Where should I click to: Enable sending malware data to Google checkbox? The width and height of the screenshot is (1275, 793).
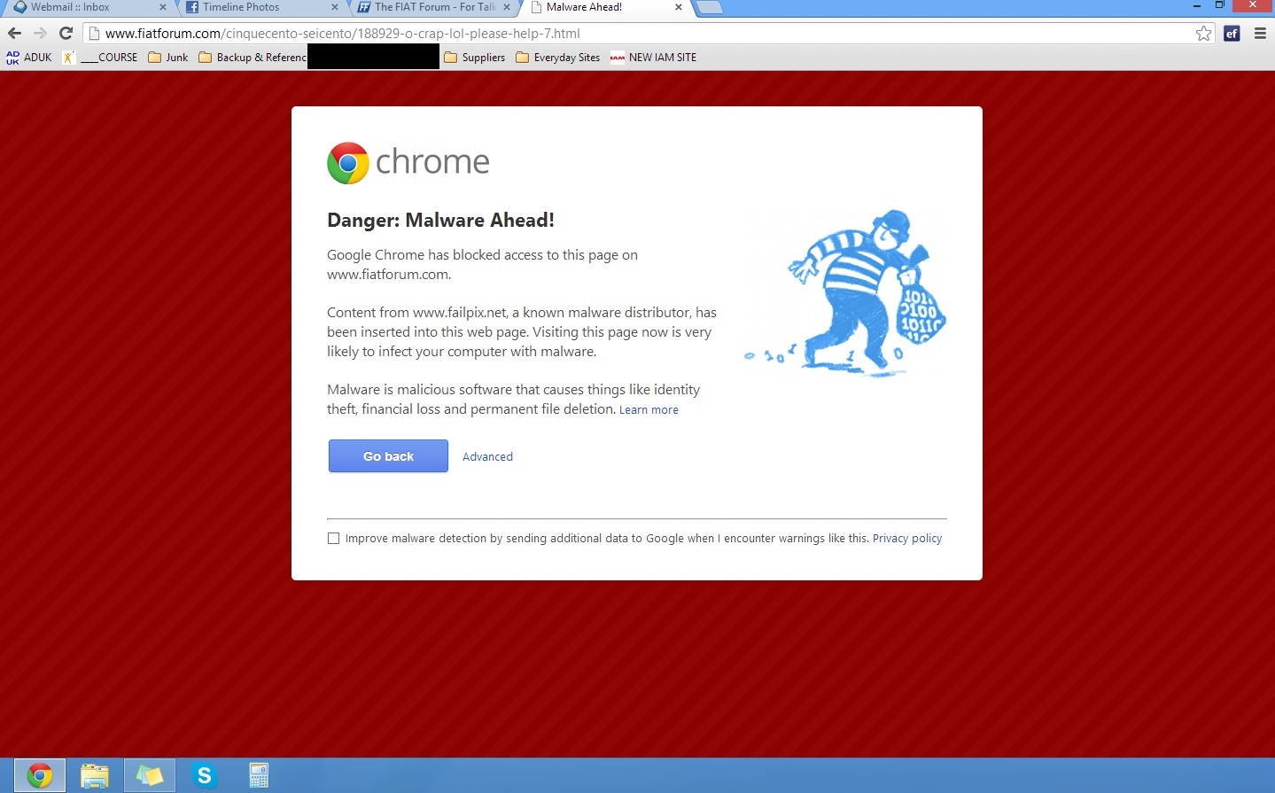pyautogui.click(x=333, y=538)
